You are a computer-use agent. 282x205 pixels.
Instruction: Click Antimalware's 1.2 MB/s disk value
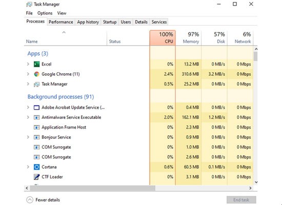pyautogui.click(x=216, y=117)
